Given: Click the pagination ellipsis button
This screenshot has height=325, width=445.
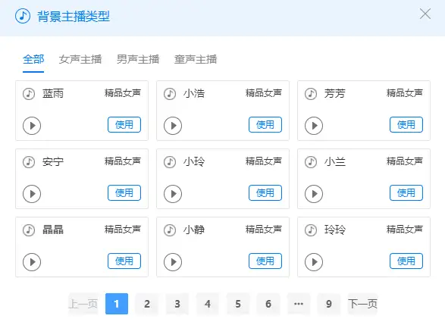Looking at the screenshot, I should [299, 304].
